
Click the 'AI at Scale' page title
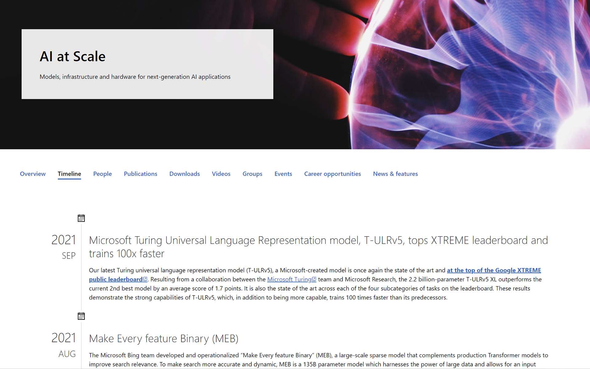(73, 57)
